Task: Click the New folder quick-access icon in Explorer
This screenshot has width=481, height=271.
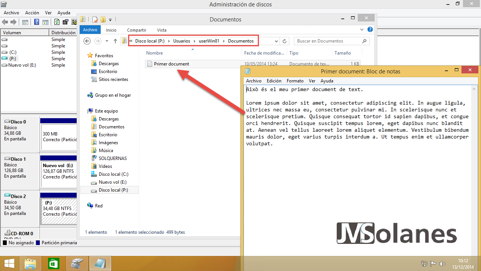Action: coord(103,20)
